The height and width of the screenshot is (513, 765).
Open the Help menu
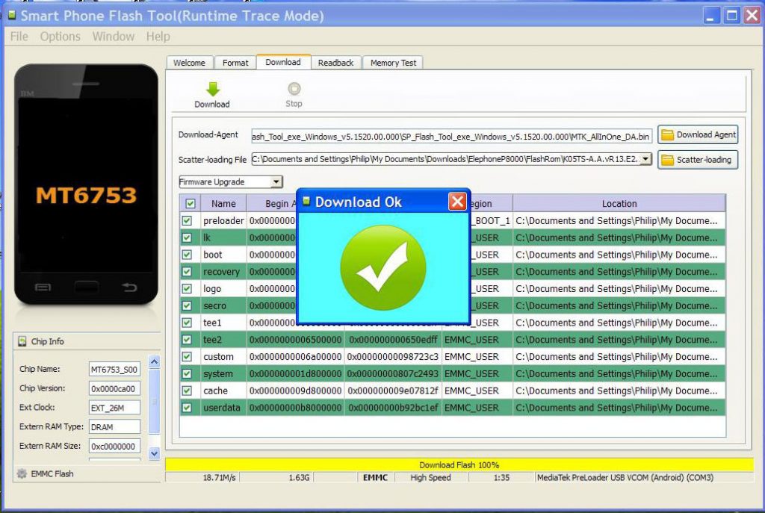click(x=158, y=37)
